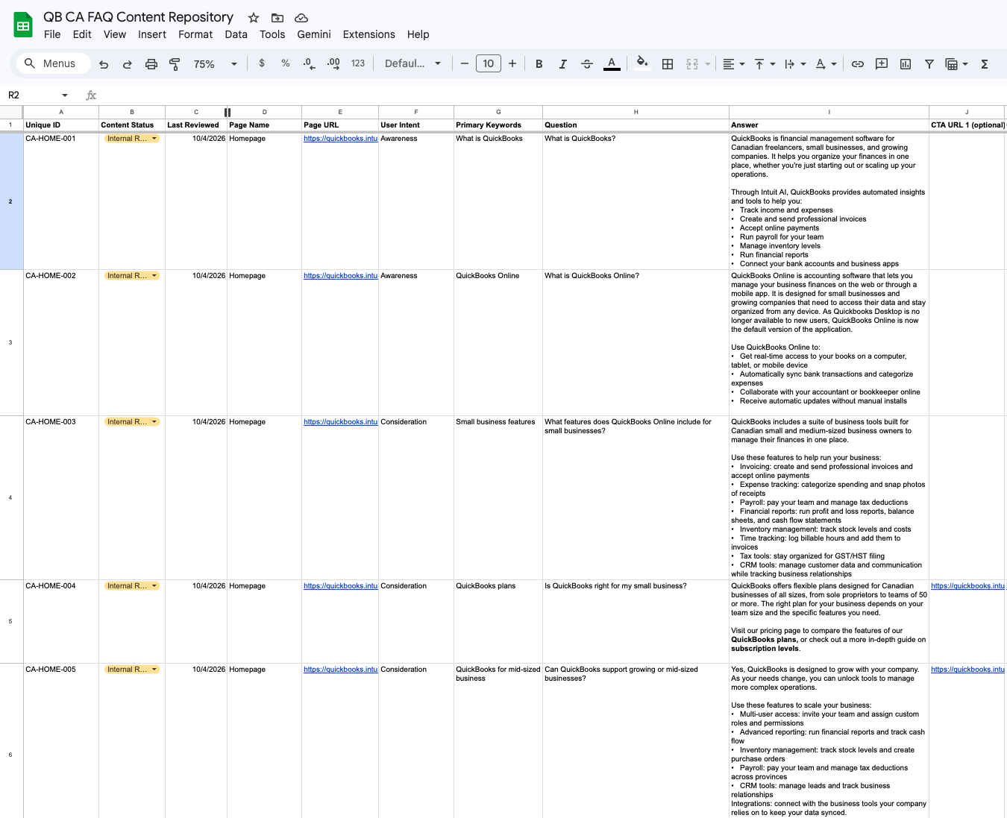Open the Page URL link for CA-HOME-002
This screenshot has height=818, width=1007.
click(340, 276)
